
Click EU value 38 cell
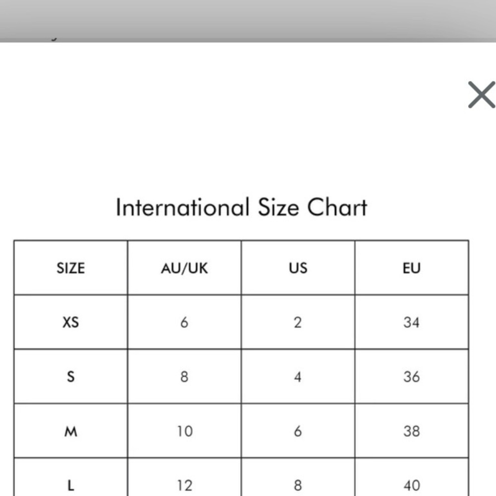click(412, 431)
